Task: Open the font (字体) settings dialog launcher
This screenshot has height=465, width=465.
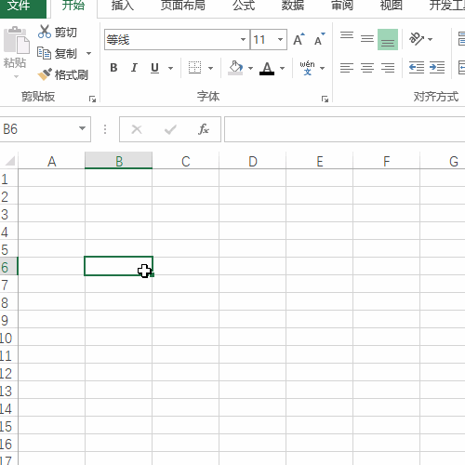Action: coord(325,99)
